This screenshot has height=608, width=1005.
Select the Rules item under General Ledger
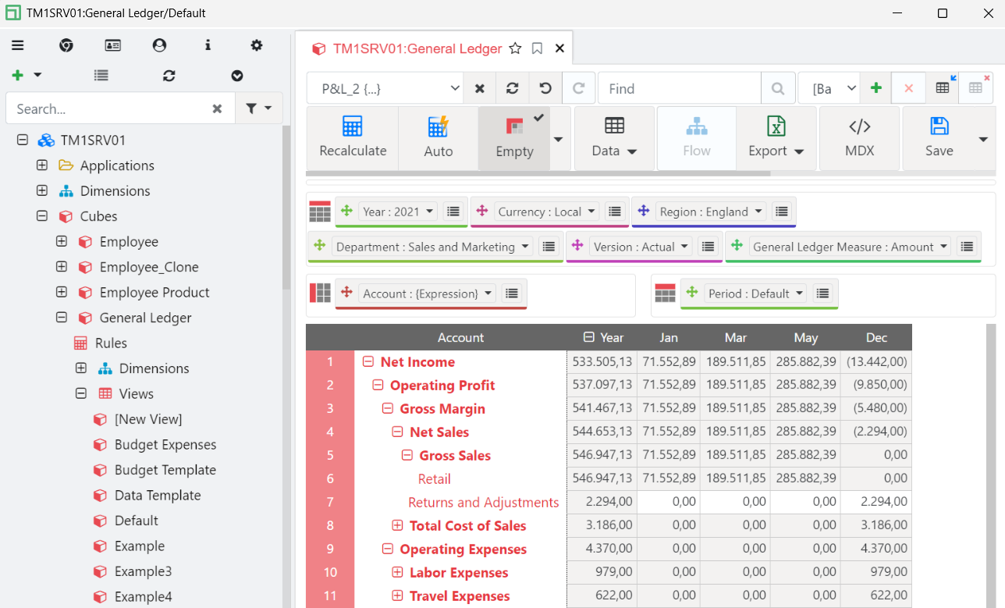111,343
